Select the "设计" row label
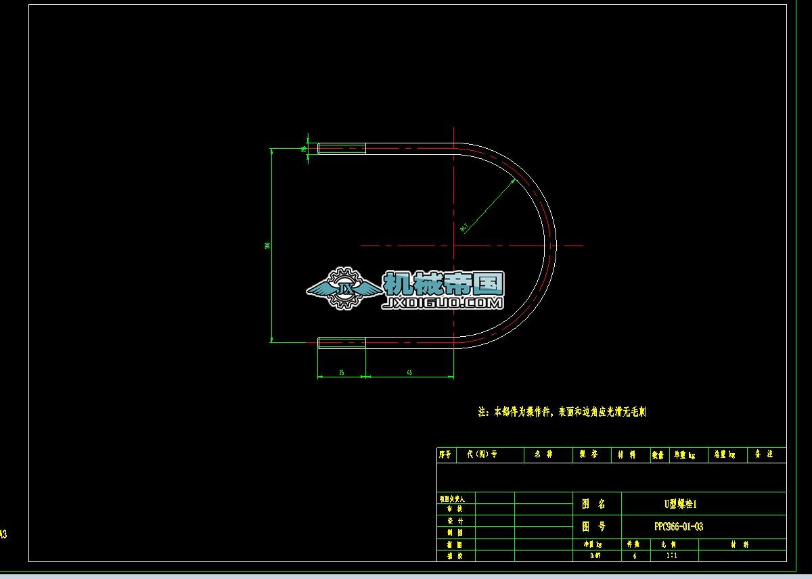Image resolution: width=812 pixels, height=579 pixels. tap(455, 521)
